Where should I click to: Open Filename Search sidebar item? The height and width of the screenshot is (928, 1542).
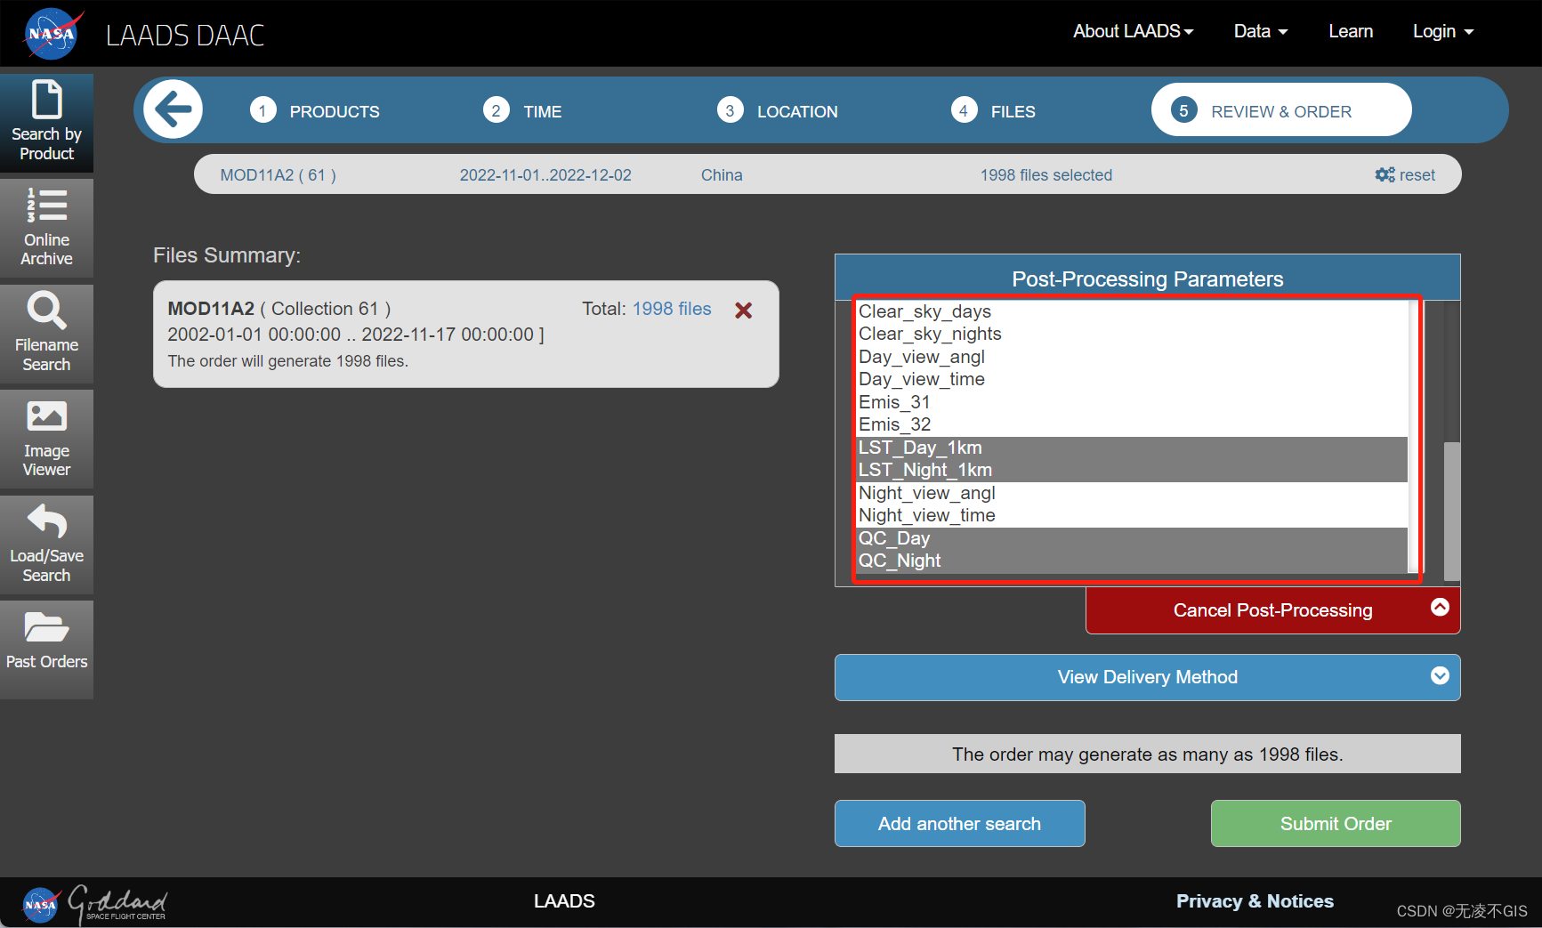click(46, 333)
